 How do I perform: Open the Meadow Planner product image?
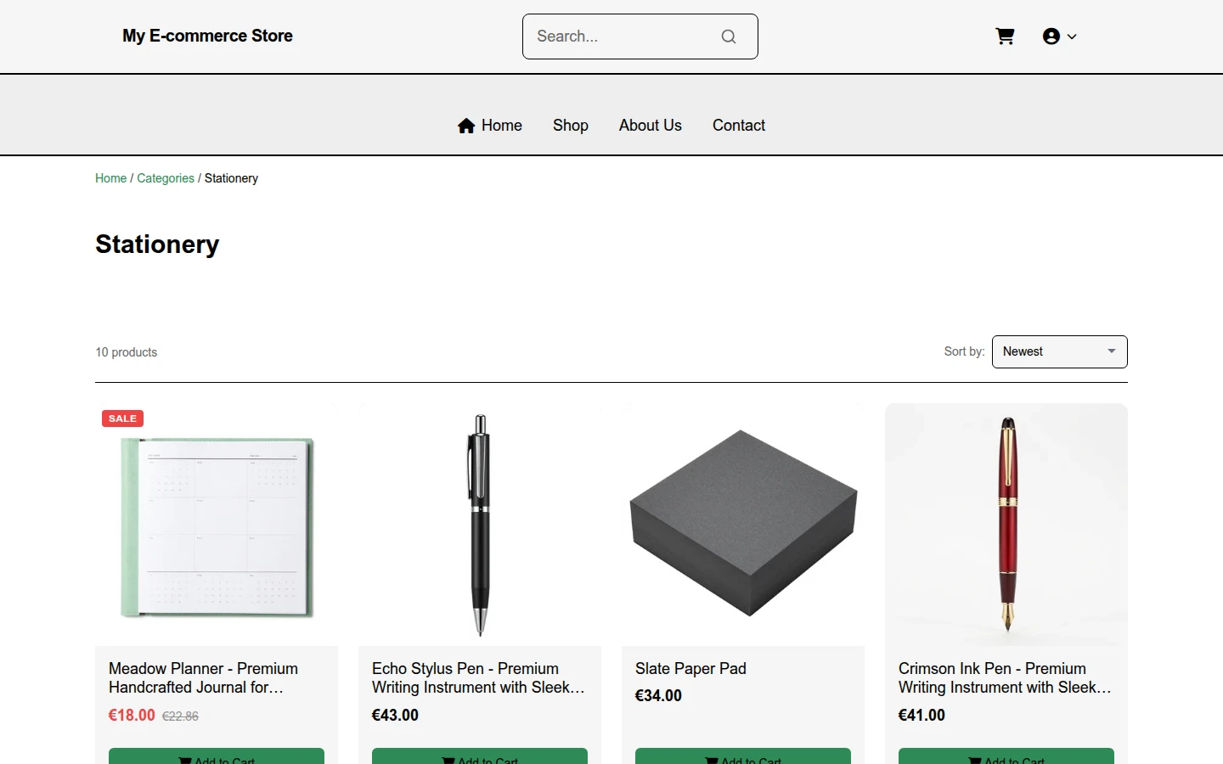pos(217,525)
